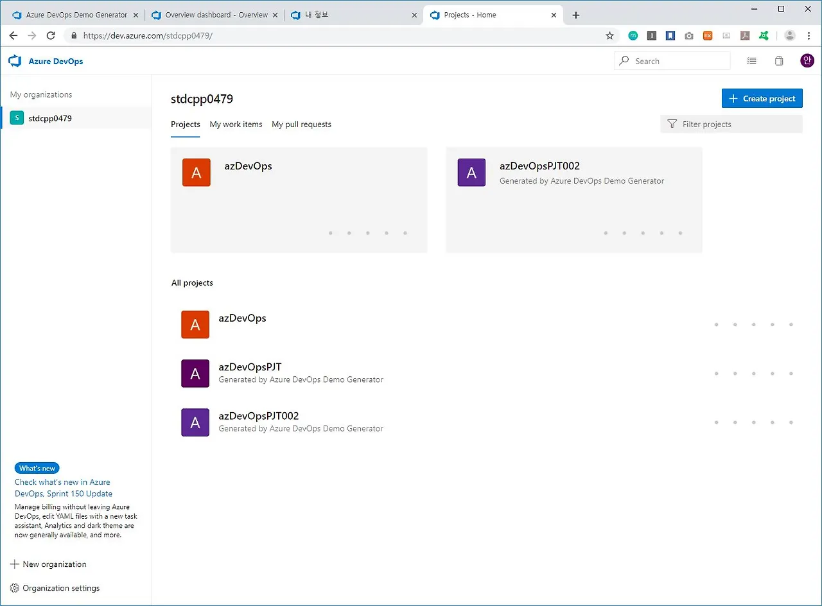This screenshot has width=822, height=606.
Task: Click the camera extension icon
Action: [689, 36]
